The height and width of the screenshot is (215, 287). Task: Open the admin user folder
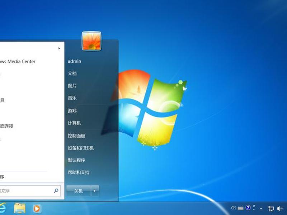click(x=75, y=61)
